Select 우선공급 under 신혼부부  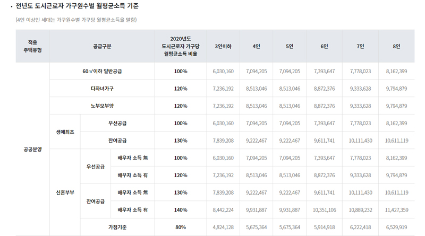96,167
